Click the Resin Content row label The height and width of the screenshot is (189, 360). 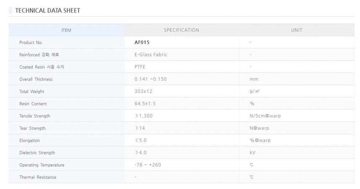point(33,104)
